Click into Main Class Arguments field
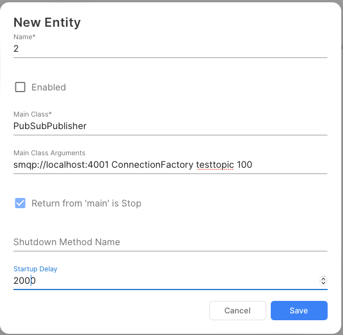Image resolution: width=343 pixels, height=335 pixels. pos(284,165)
